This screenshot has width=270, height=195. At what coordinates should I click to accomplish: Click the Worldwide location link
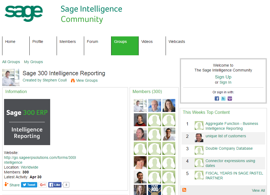(29, 167)
